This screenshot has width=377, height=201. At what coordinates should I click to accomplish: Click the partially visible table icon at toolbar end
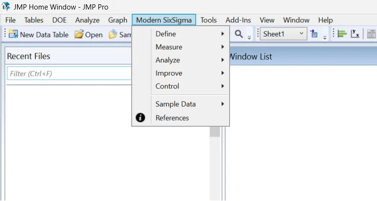pos(371,34)
